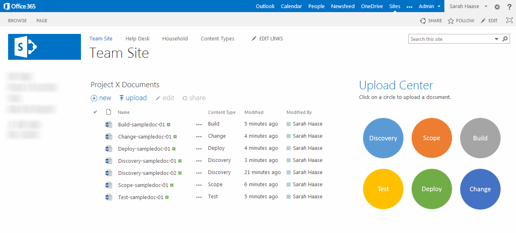The width and height of the screenshot is (516, 233).
Task: Click the document type column icon
Action: point(108,112)
